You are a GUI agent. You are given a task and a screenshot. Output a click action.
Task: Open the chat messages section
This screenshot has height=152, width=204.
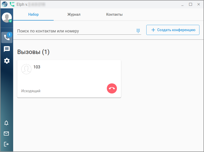[7, 49]
